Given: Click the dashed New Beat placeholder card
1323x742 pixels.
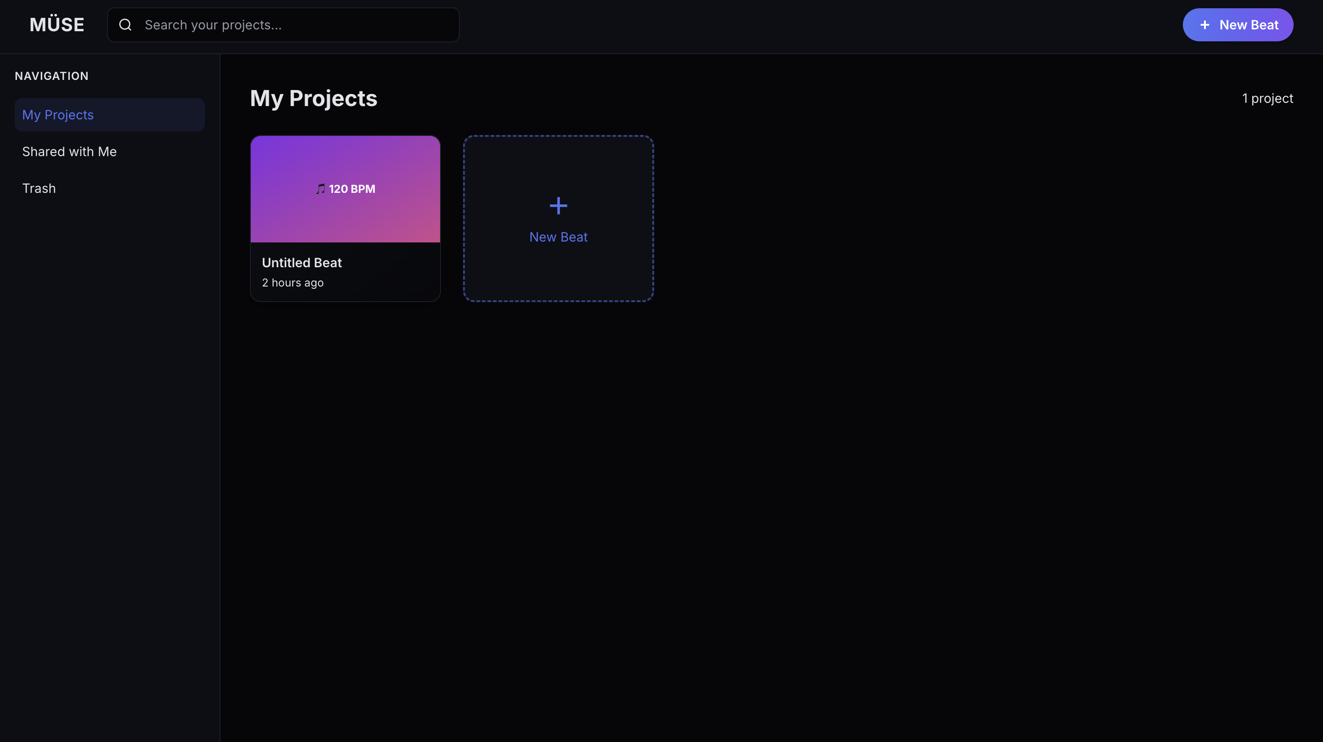Looking at the screenshot, I should (x=558, y=272).
